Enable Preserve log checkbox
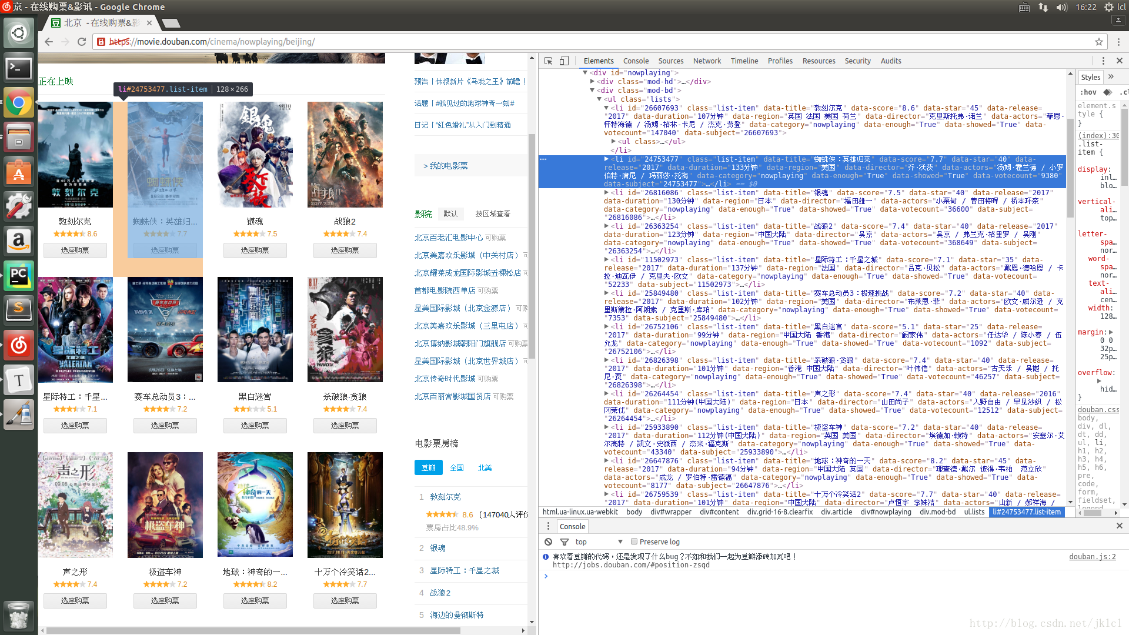The height and width of the screenshot is (635, 1129). [x=634, y=542]
